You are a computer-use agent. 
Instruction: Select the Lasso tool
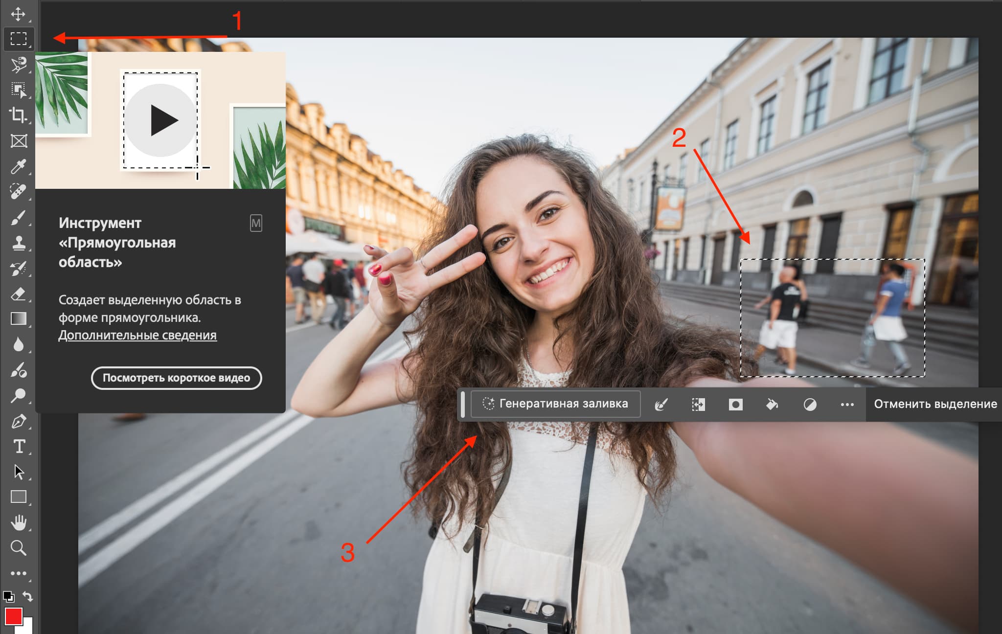pos(19,65)
